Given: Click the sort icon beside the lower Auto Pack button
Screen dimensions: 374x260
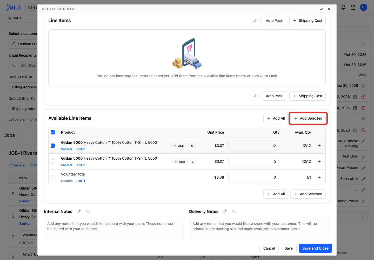Looking at the screenshot, I should pos(255,96).
